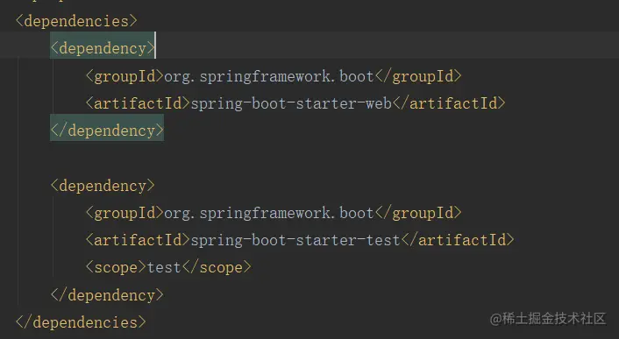Click the closing scope tag
The image size is (619, 339).
click(x=217, y=268)
